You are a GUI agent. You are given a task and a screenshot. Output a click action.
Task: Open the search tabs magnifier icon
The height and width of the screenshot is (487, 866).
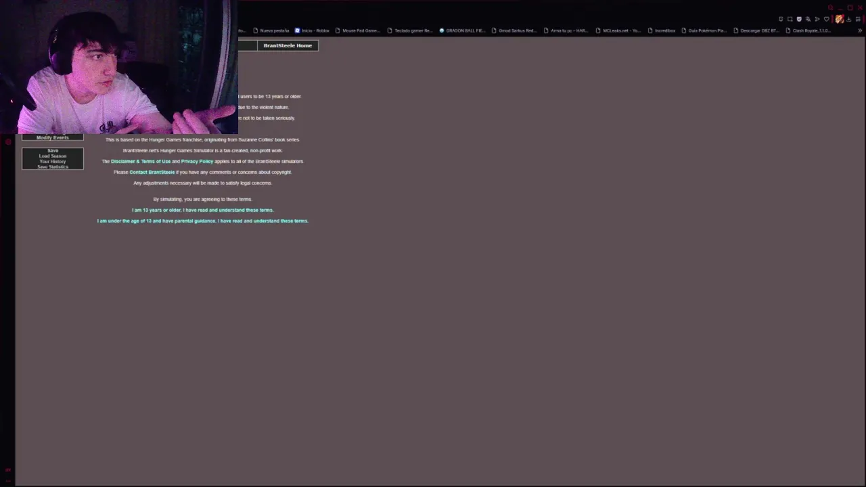point(830,7)
